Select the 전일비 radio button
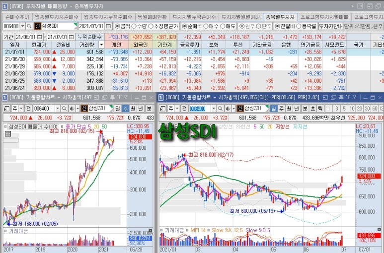Image resolution: width=384 pixels, height=253 pixels. [x=277, y=26]
